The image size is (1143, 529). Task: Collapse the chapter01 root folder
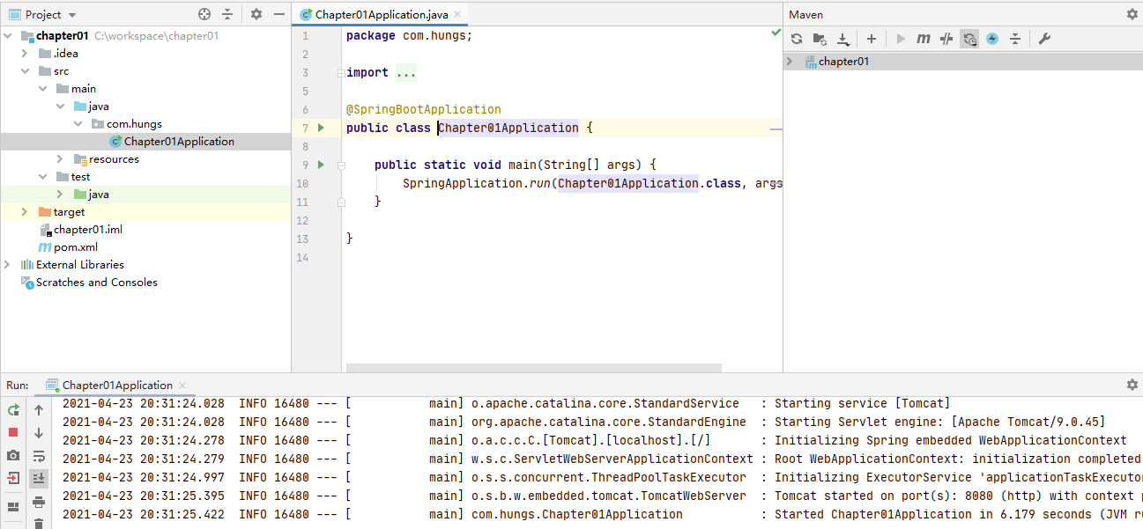tap(9, 36)
